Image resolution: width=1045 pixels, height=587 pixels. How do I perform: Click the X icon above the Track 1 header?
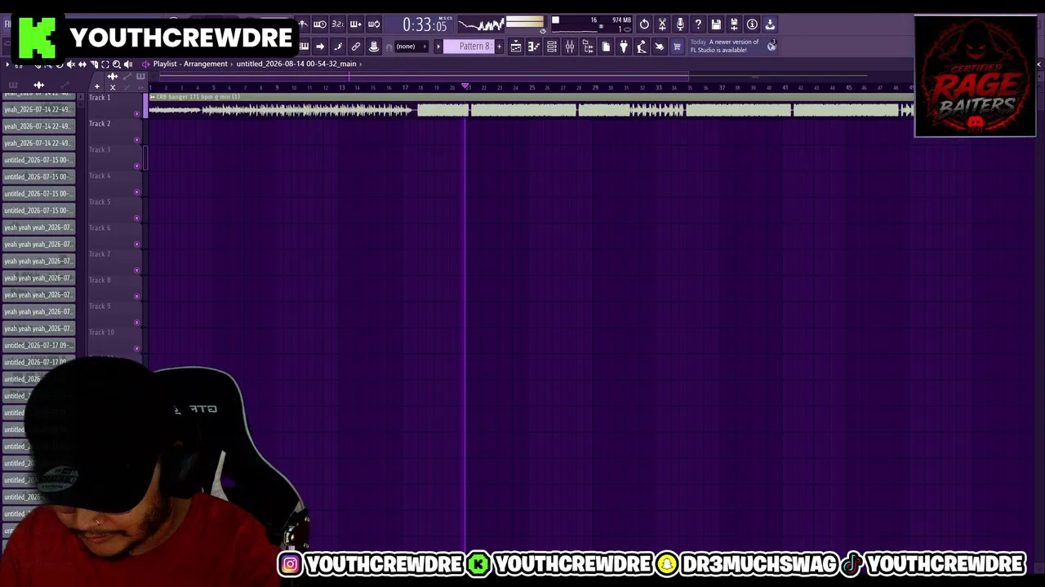pyautogui.click(x=113, y=87)
